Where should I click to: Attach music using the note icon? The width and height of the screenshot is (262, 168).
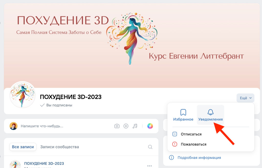coord(135,126)
